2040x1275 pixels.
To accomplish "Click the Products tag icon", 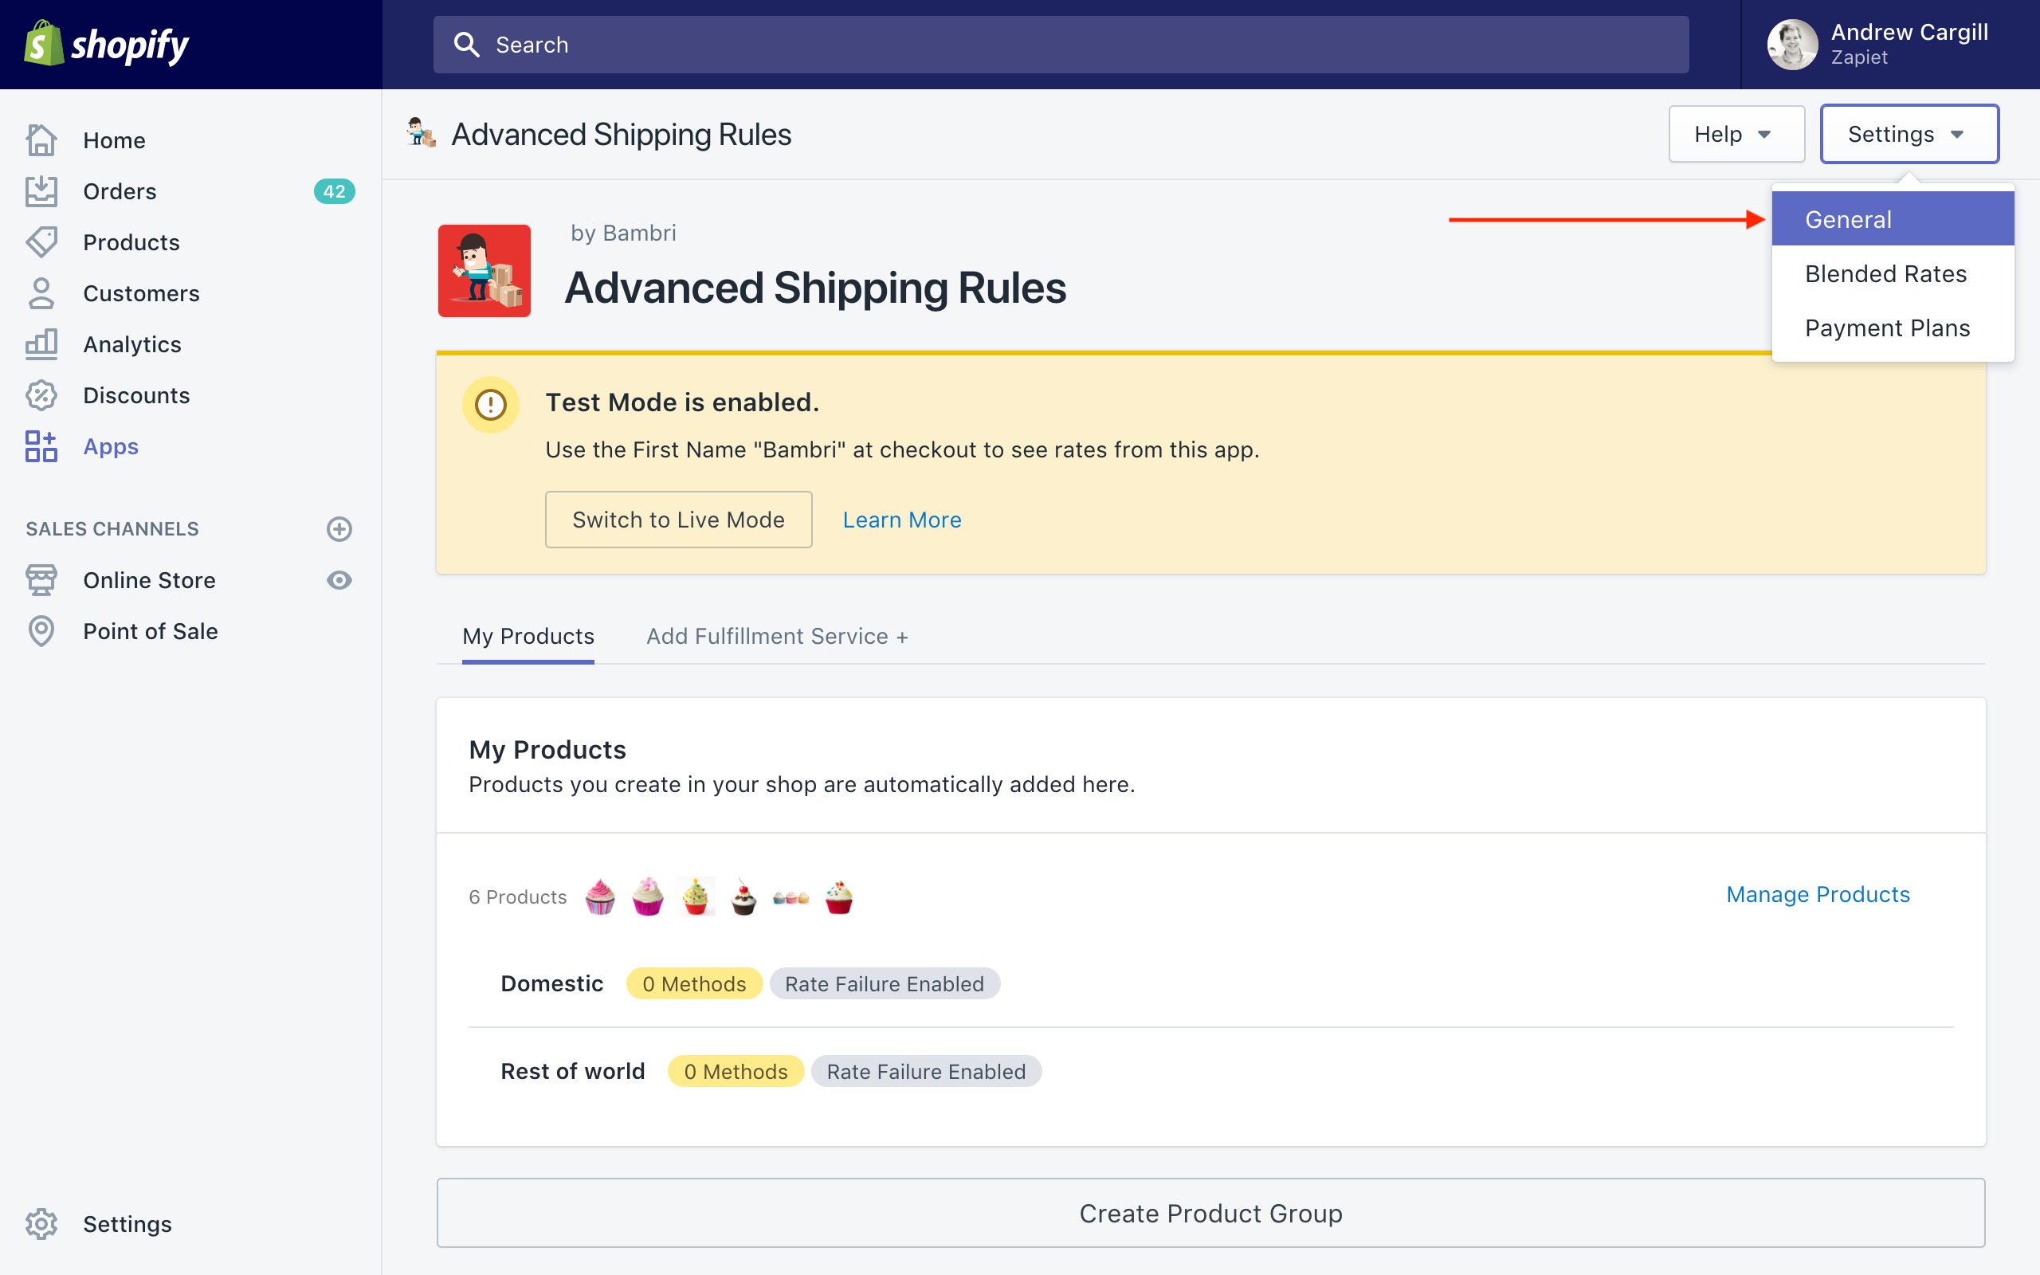I will (x=41, y=242).
